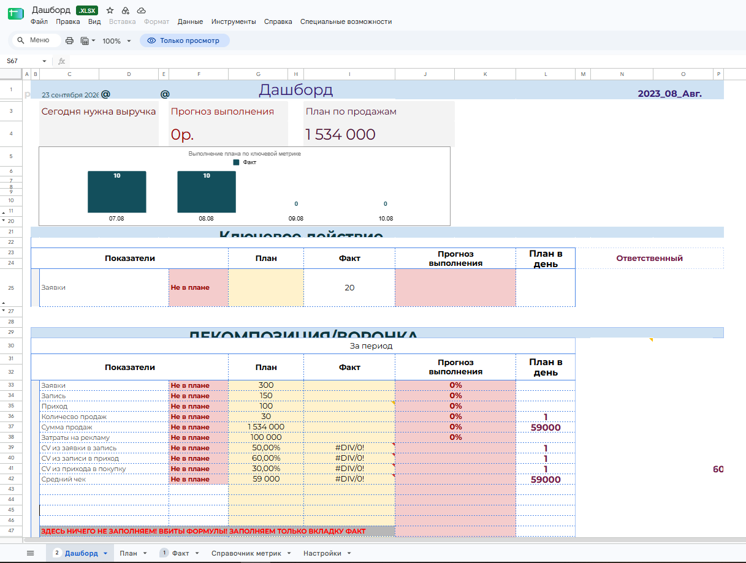Check the cloud document status icon

[x=142, y=10]
